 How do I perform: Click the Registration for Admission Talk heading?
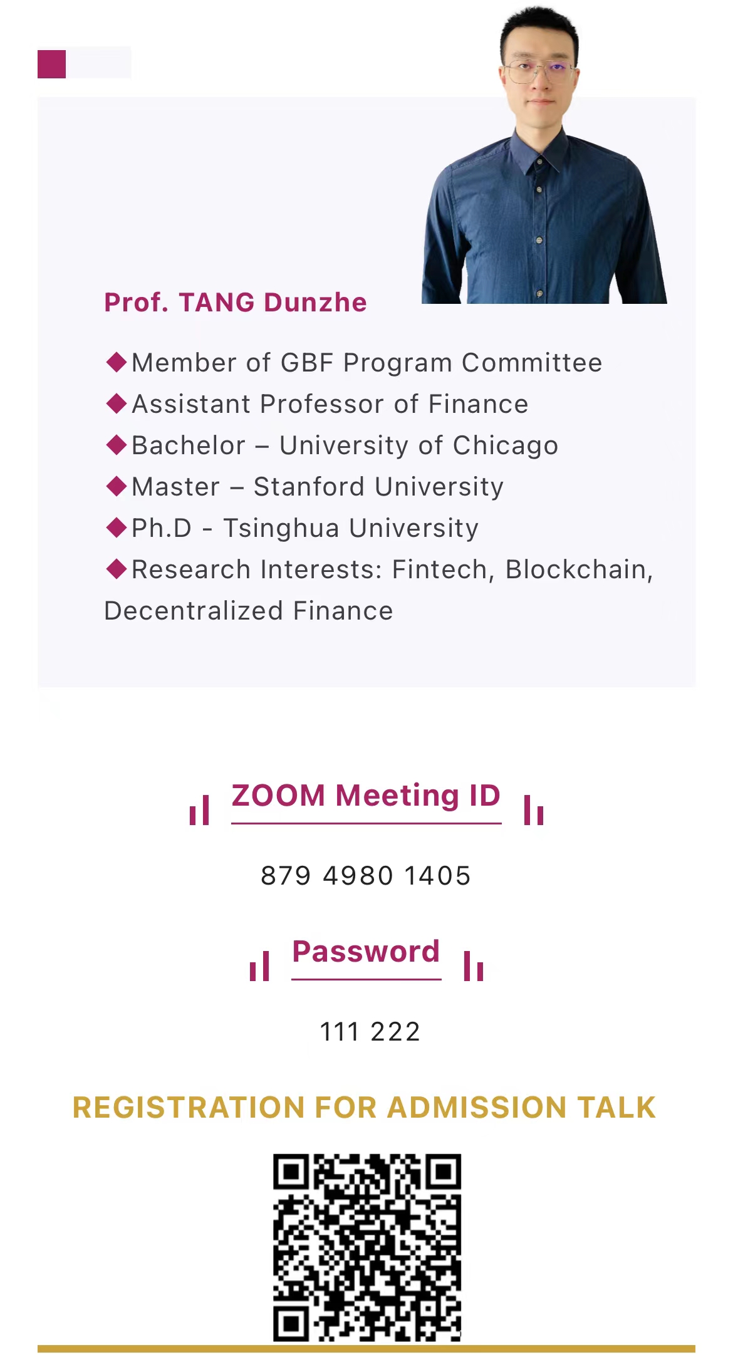point(364,1108)
